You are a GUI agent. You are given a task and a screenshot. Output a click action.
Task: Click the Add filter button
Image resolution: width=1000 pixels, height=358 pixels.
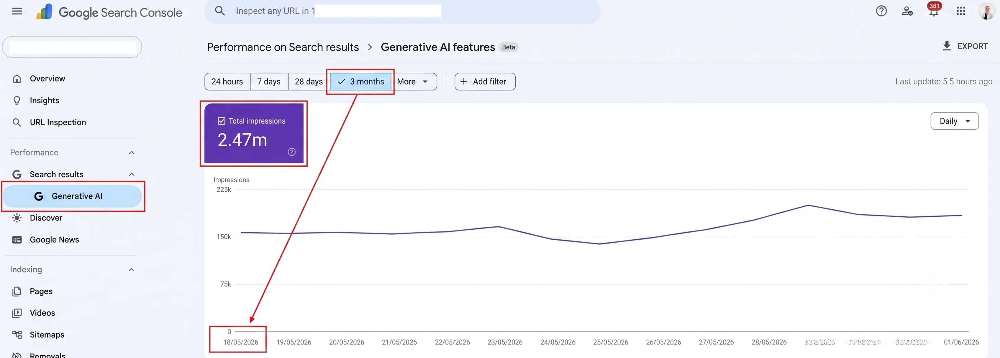pos(485,82)
